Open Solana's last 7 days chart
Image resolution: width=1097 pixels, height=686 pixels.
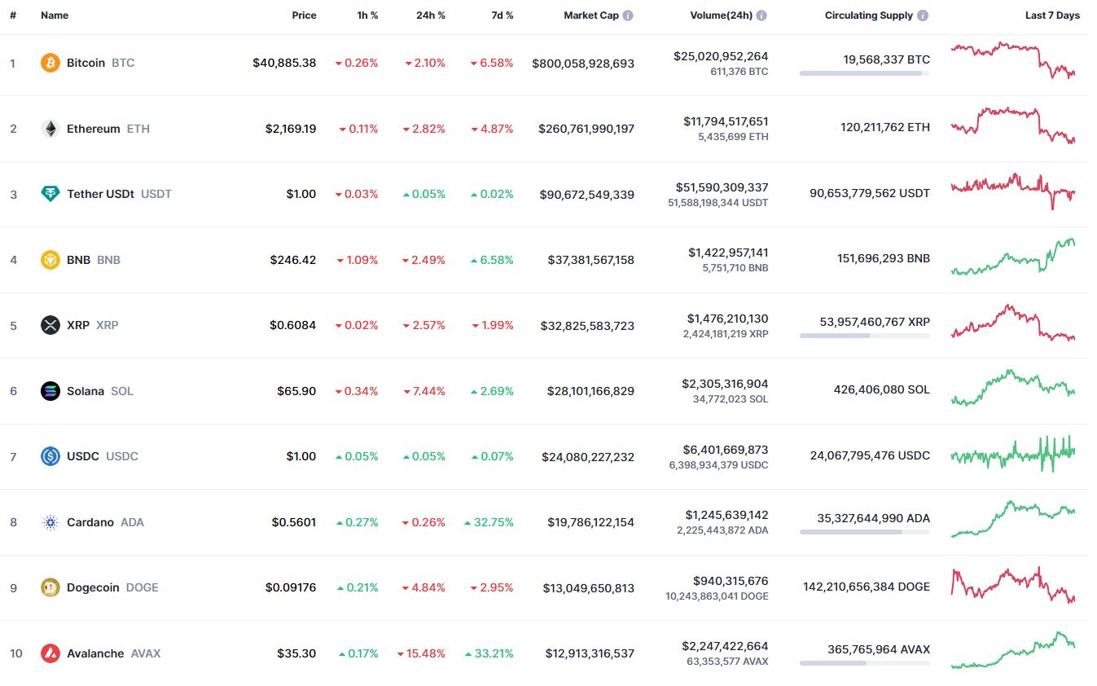1013,388
